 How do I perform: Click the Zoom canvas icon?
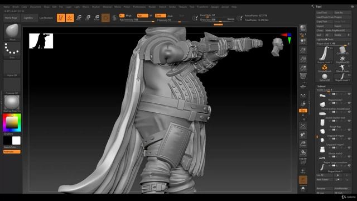pyautogui.click(x=303, y=50)
